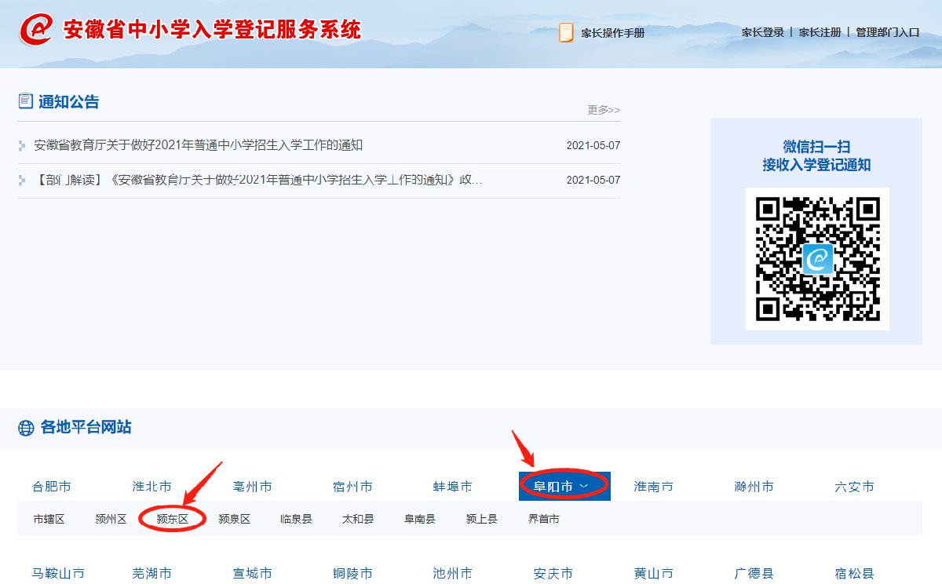Click the 通知公告 notice icon
942x584 pixels.
point(25,100)
